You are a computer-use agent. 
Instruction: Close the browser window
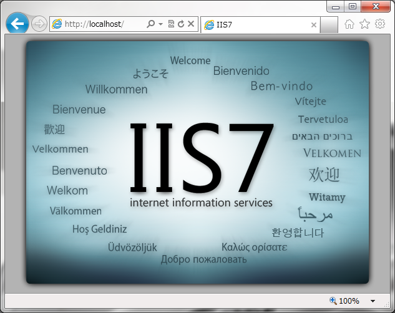coord(376,6)
